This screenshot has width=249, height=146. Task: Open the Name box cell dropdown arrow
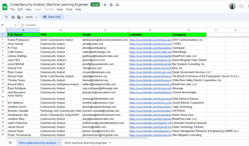16,25
